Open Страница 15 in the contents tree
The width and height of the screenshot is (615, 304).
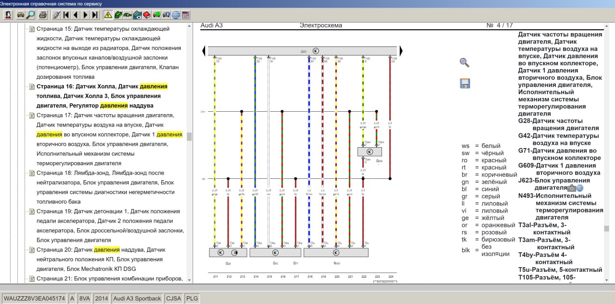109,53
